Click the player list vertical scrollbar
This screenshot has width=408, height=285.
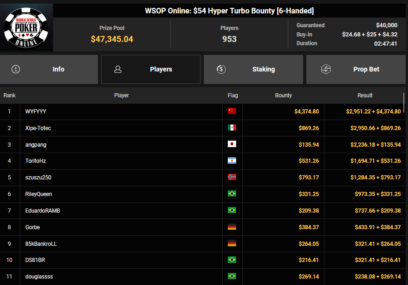pos(405,102)
